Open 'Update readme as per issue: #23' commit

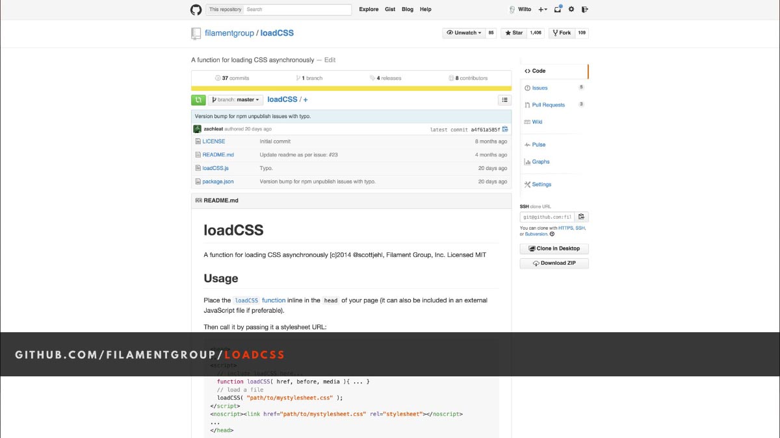coord(298,155)
